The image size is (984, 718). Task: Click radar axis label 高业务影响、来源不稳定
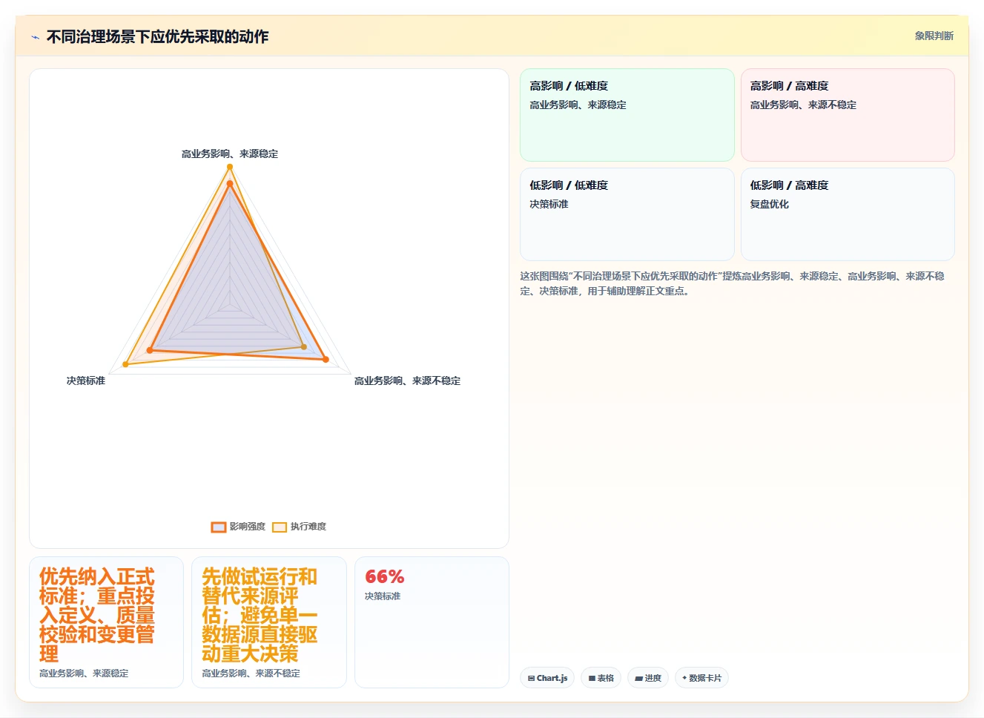(x=407, y=381)
